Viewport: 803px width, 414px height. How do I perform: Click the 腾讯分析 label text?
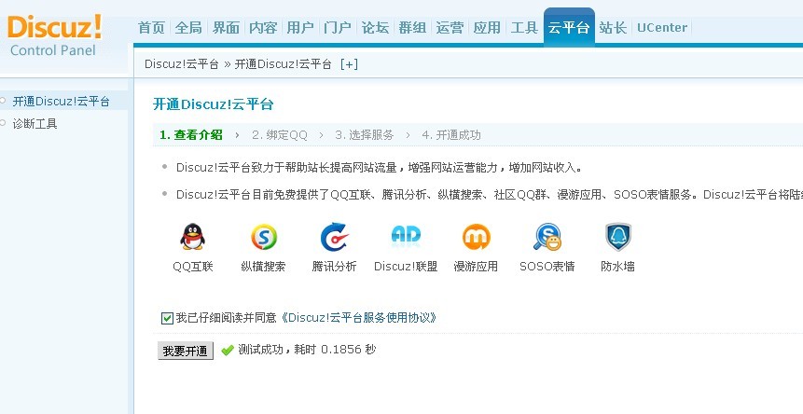point(335,267)
